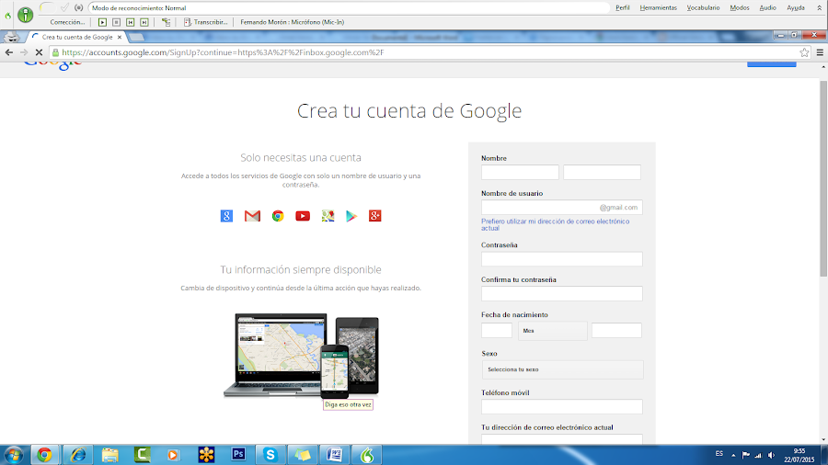Click the green padlock in the address bar
The width and height of the screenshot is (828, 465).
click(x=55, y=52)
